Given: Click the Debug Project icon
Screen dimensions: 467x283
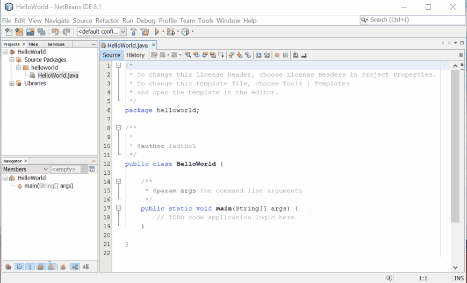Looking at the screenshot, I should pyautogui.click(x=171, y=32).
